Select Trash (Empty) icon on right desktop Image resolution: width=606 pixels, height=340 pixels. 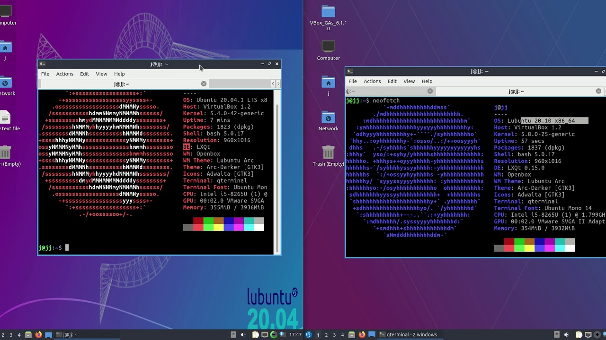pos(328,156)
